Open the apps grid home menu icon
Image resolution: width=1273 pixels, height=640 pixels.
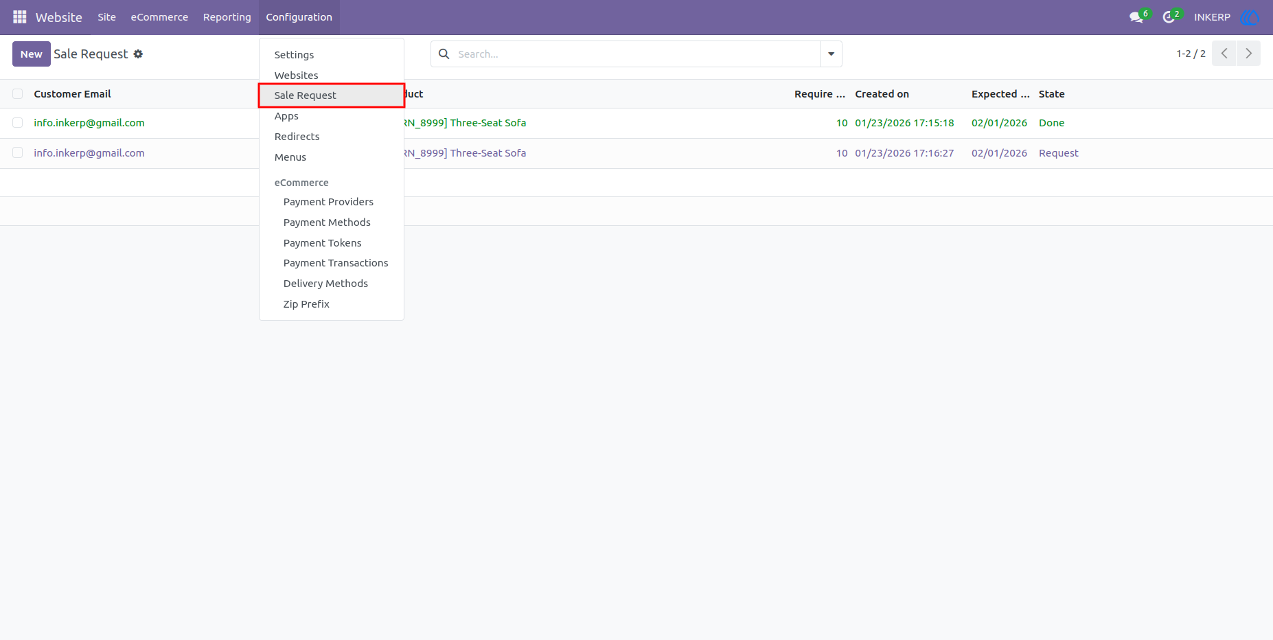[x=20, y=17]
